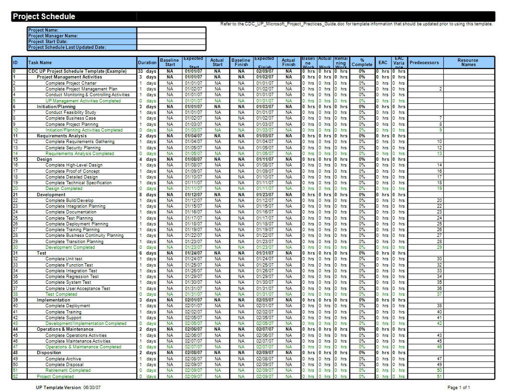Select the "Complete Transition Planning" task
The height and width of the screenshot is (391, 507).
(x=74, y=242)
